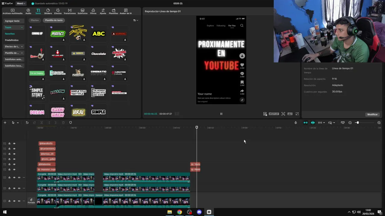Click the Audio icon in top toolbar

click(x=28, y=11)
